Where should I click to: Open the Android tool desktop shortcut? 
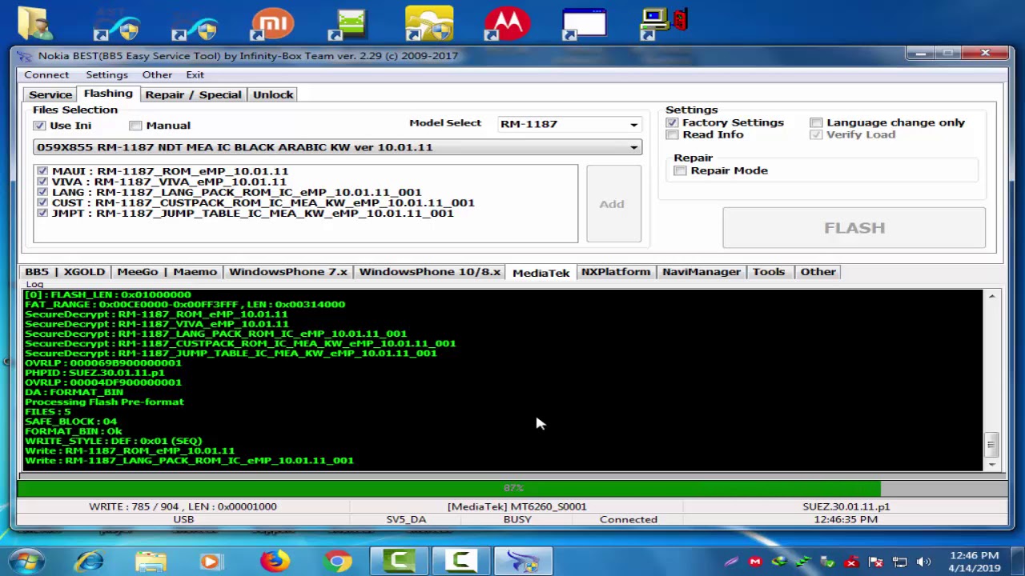349,22
